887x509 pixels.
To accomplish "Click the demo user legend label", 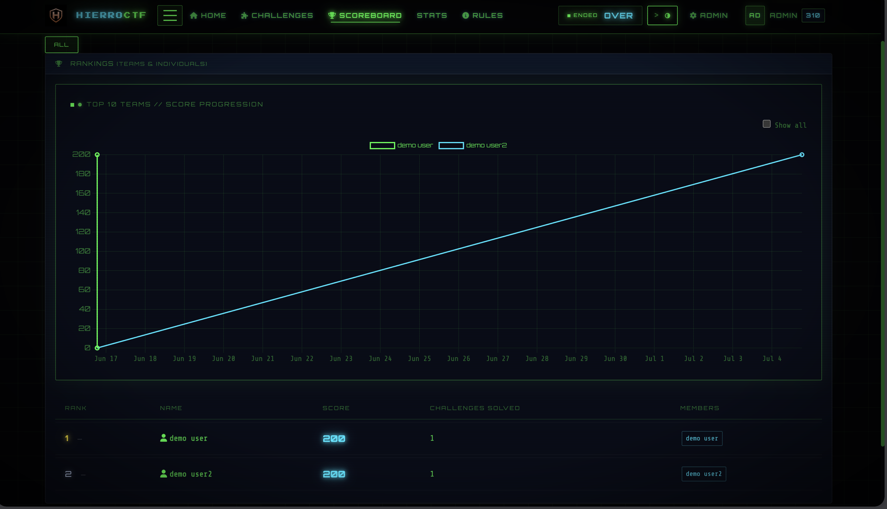I will (415, 145).
